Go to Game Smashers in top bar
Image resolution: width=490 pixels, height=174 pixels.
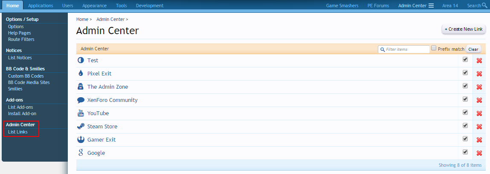tap(342, 6)
